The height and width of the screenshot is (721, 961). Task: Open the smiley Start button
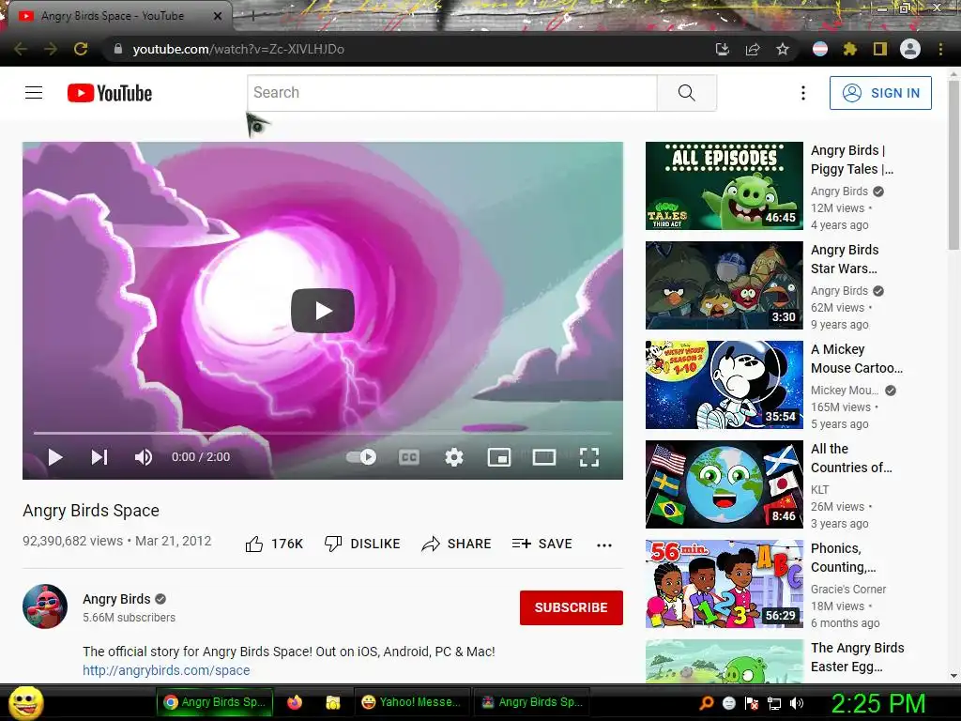pos(25,702)
